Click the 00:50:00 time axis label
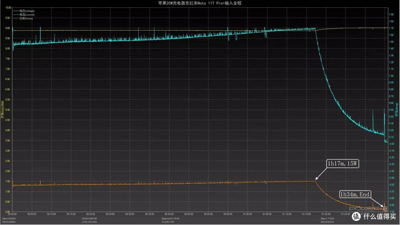 pos(208,214)
